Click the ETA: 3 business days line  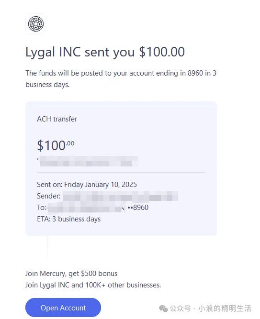coord(68,219)
